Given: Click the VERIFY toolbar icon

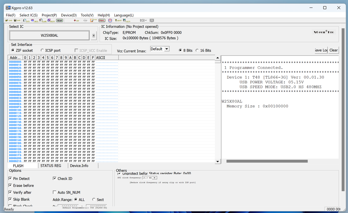Looking at the screenshot, I should [x=51, y=21].
